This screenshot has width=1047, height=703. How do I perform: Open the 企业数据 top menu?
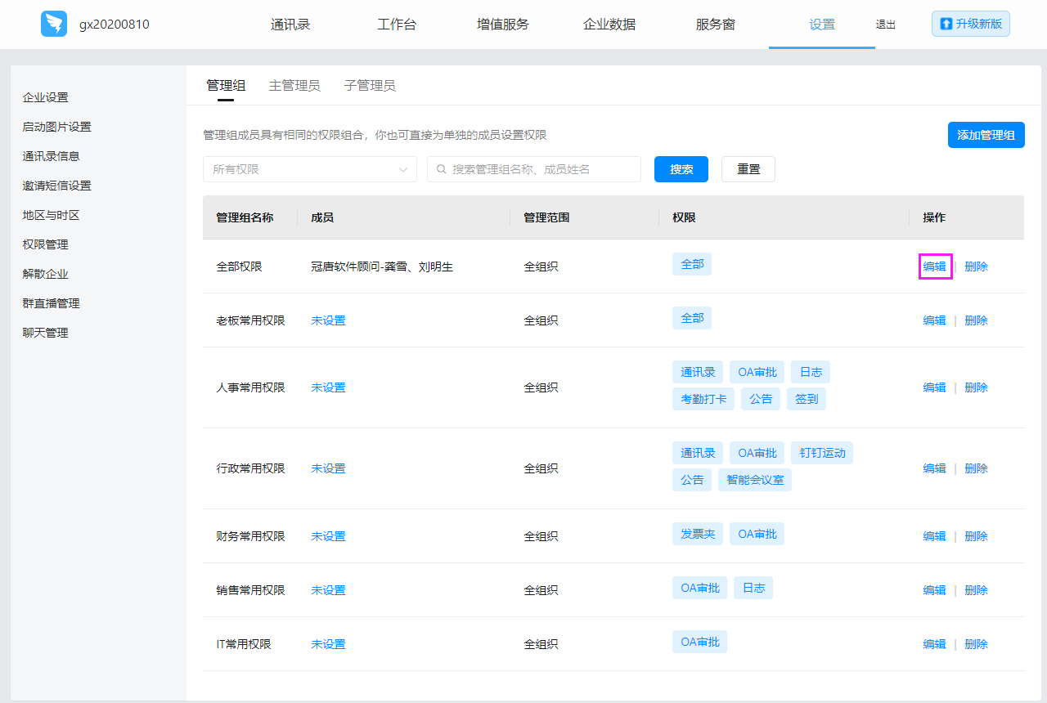609,25
